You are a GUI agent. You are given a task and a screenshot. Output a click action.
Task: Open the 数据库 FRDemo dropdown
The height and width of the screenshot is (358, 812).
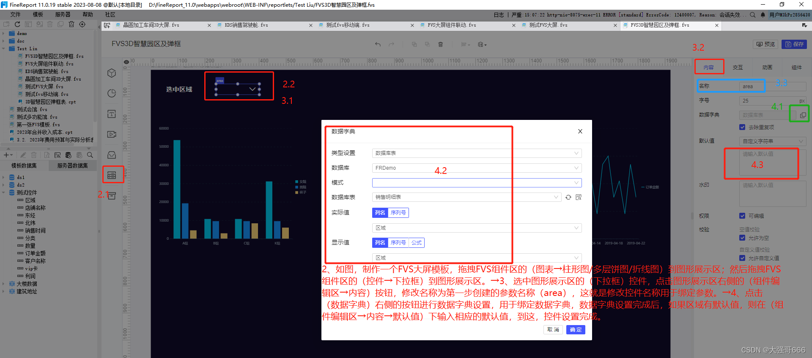click(477, 168)
